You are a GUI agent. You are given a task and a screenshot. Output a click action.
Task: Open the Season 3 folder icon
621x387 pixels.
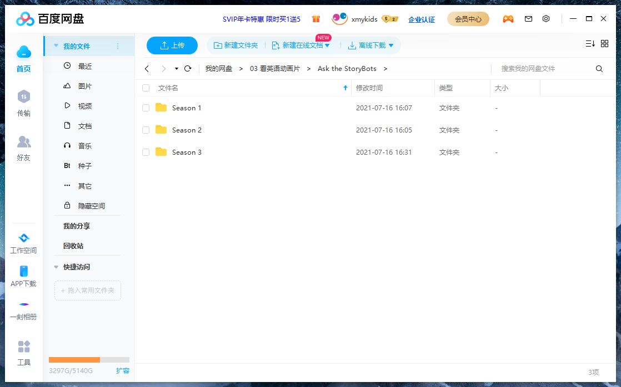pyautogui.click(x=161, y=152)
